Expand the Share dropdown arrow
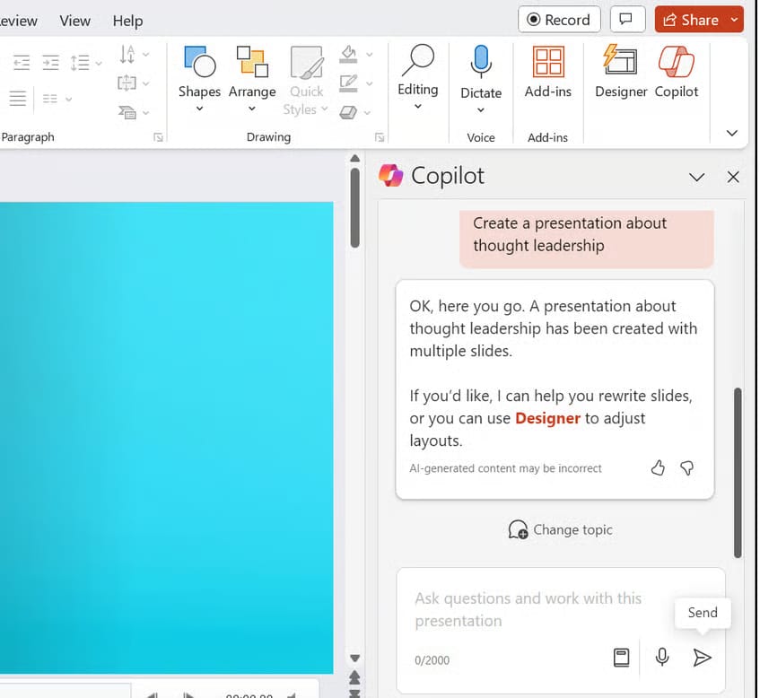This screenshot has height=698, width=760. [735, 20]
